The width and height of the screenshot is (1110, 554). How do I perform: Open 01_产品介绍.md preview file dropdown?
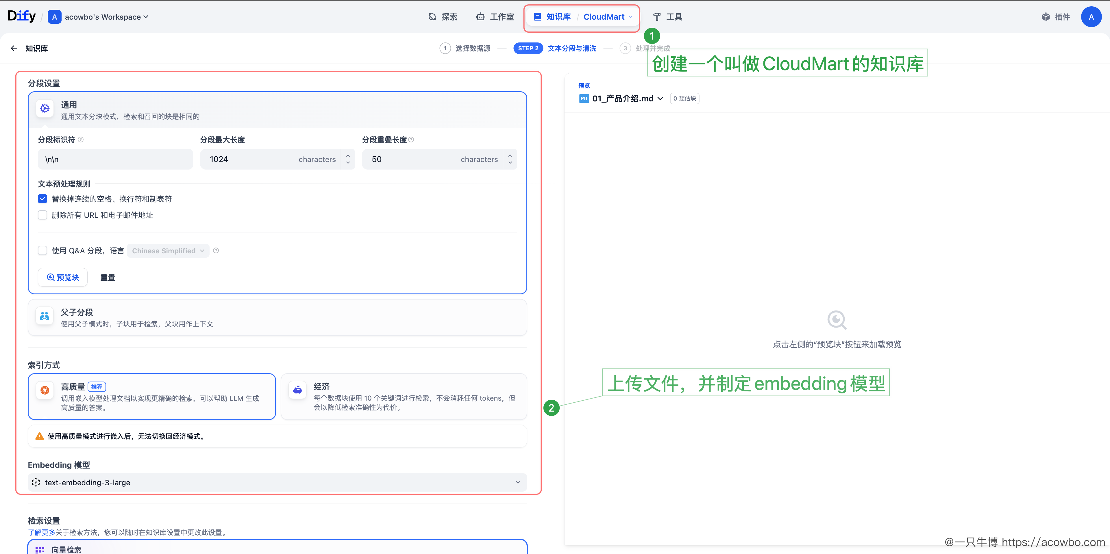click(621, 98)
